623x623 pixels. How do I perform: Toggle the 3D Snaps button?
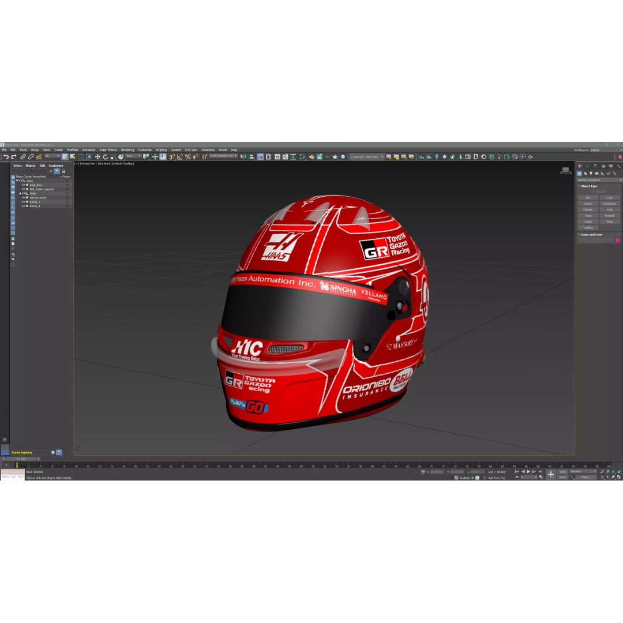tap(172, 157)
